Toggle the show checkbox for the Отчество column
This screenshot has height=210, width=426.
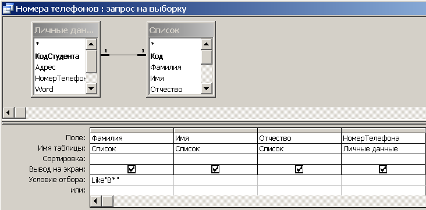coord(299,169)
